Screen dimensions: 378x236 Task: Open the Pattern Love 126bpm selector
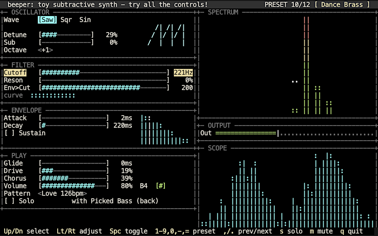(62, 194)
